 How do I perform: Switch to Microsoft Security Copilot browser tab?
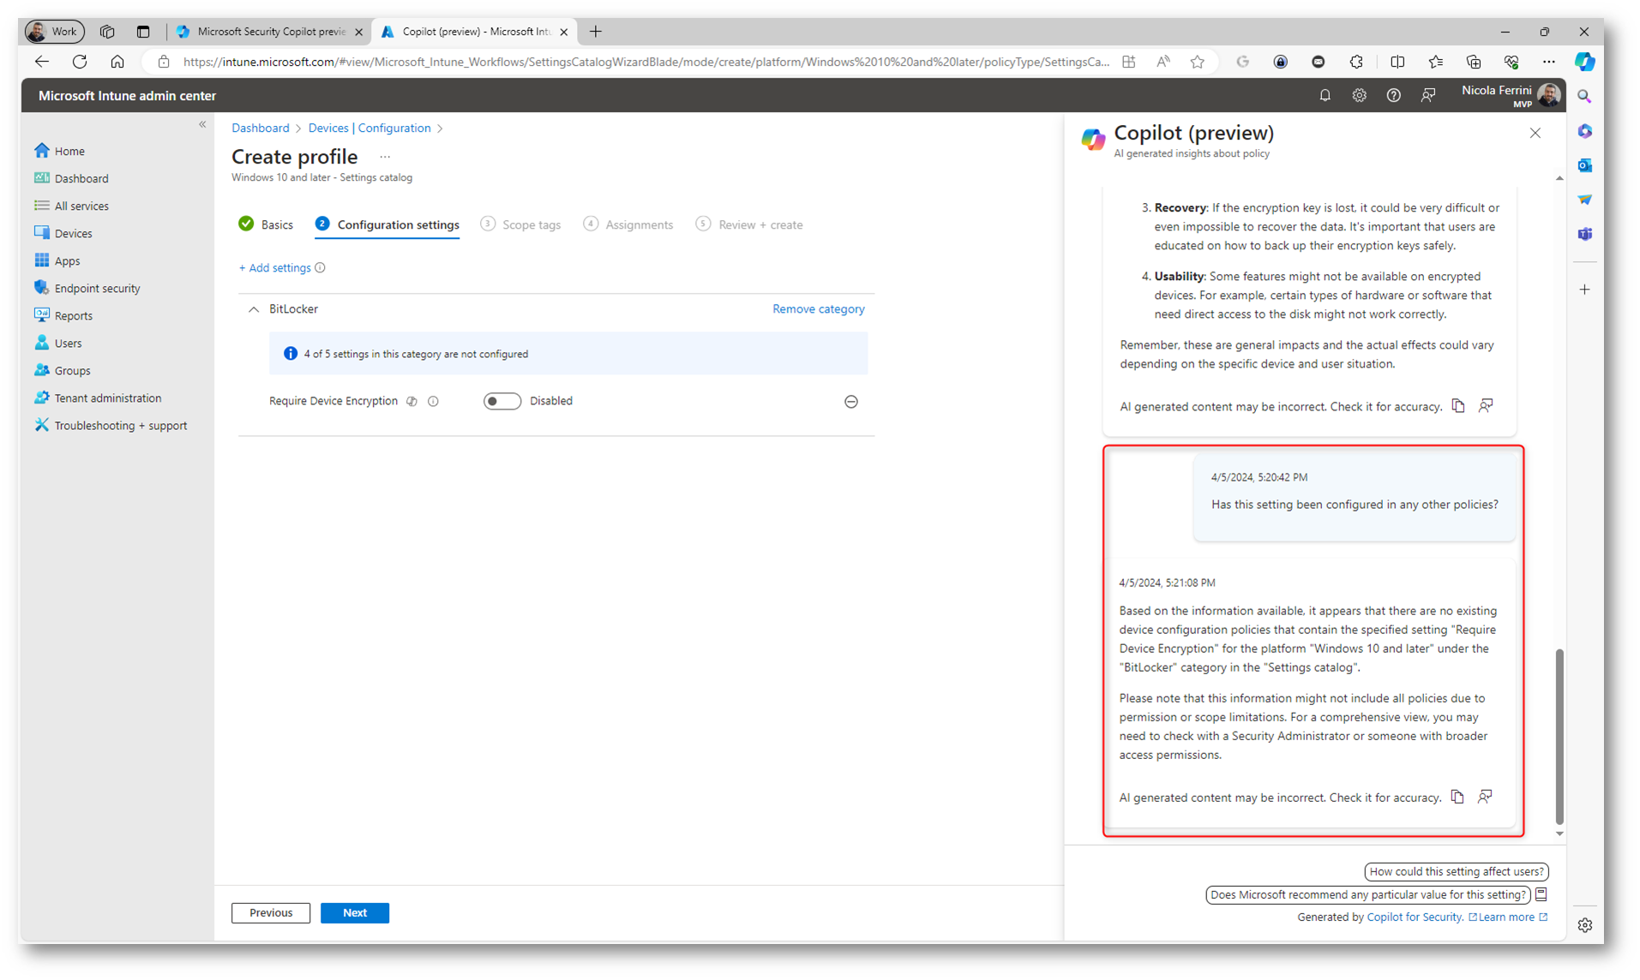(270, 32)
